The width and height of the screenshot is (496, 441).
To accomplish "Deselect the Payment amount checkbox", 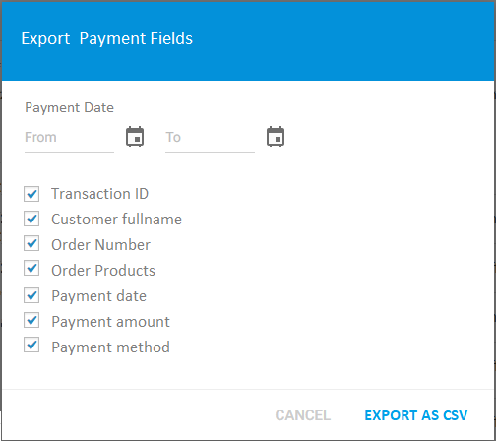I will (x=31, y=320).
